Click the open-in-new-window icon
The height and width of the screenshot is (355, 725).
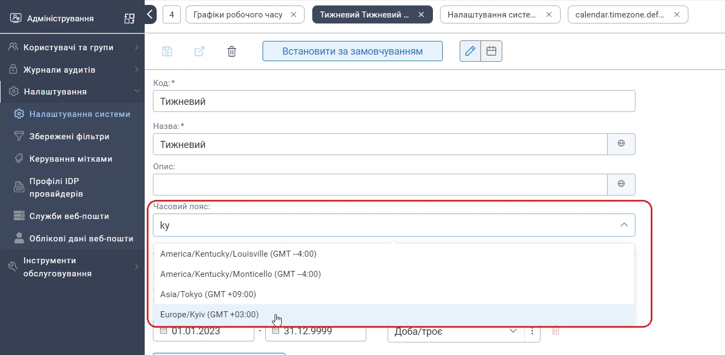click(x=199, y=51)
